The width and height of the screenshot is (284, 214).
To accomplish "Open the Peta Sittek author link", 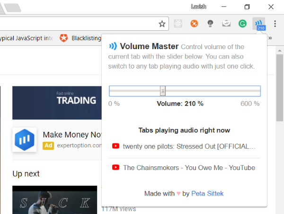I will pyautogui.click(x=207, y=194).
